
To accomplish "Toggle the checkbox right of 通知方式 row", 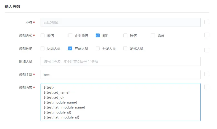I will coord(207,35).
